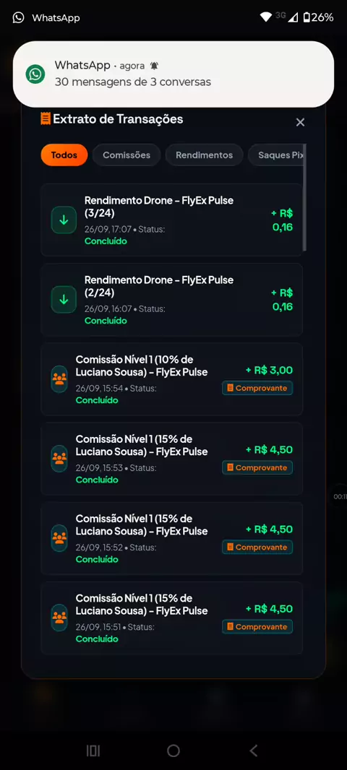Tap the WhatsApp icon in the notification
This screenshot has width=347, height=770.
[35, 74]
